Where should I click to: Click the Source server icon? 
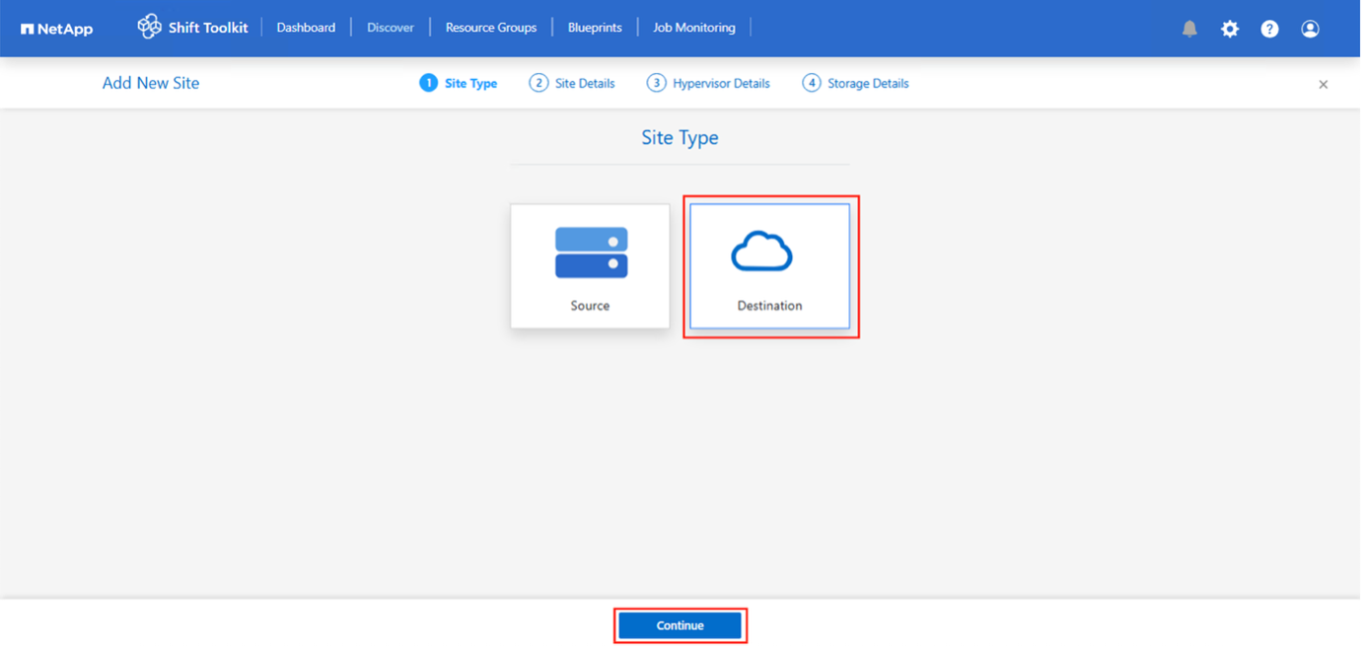(x=591, y=253)
